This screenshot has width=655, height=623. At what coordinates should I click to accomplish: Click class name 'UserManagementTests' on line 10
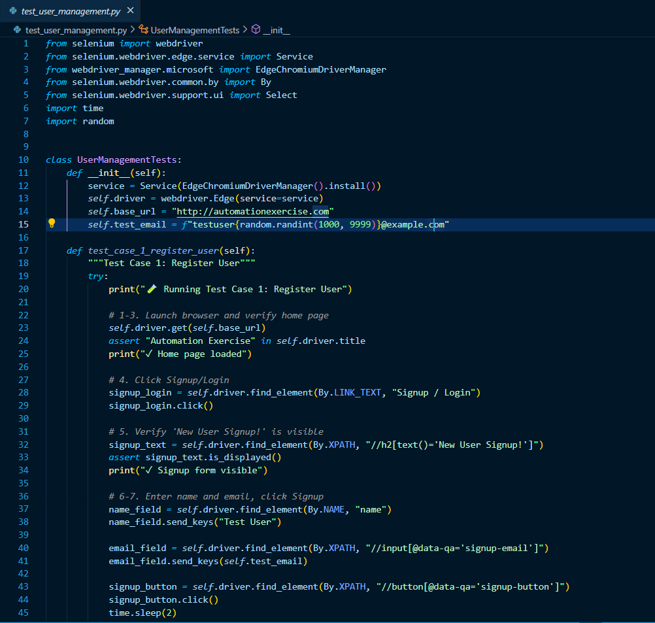tap(127, 160)
